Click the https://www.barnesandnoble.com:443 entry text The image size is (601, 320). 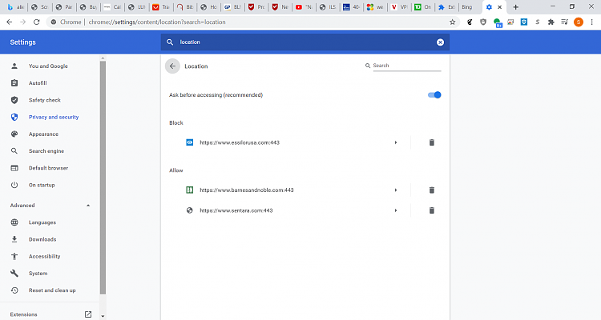tap(247, 190)
